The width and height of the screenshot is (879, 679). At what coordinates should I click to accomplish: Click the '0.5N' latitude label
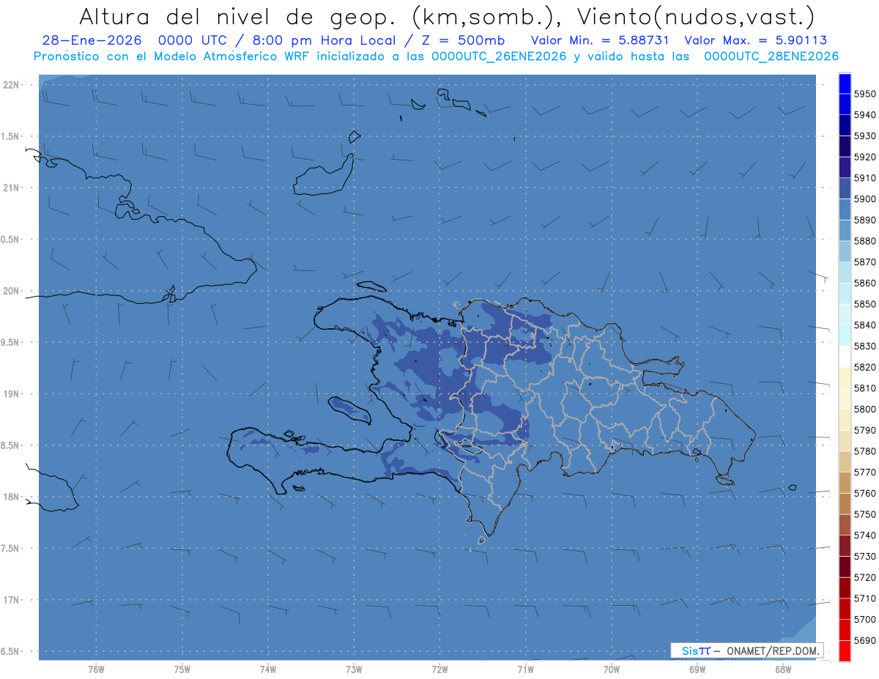tap(10, 240)
